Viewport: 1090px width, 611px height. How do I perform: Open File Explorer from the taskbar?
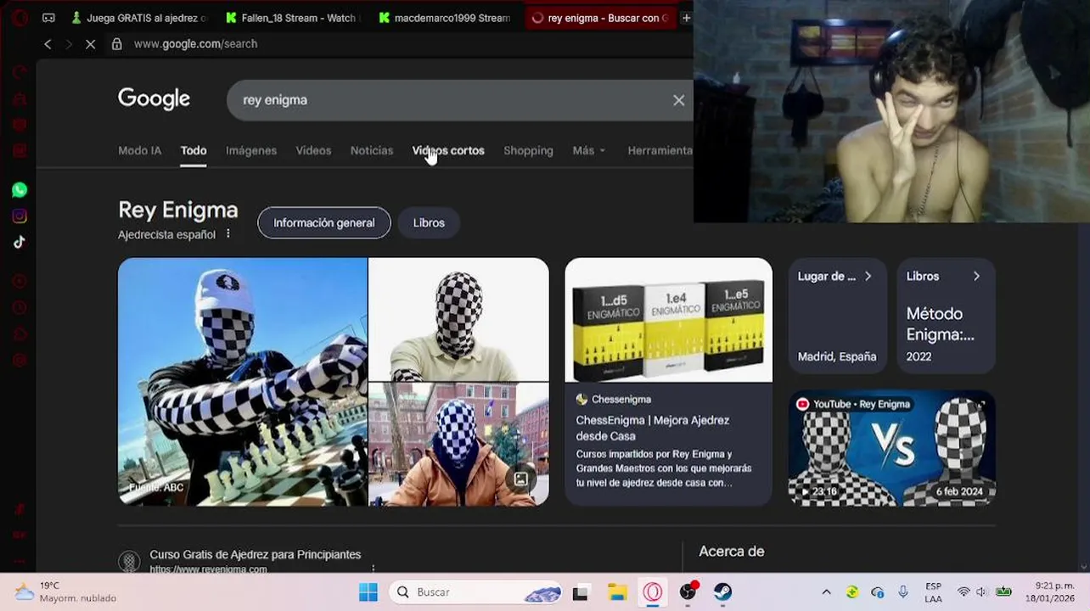(x=617, y=592)
